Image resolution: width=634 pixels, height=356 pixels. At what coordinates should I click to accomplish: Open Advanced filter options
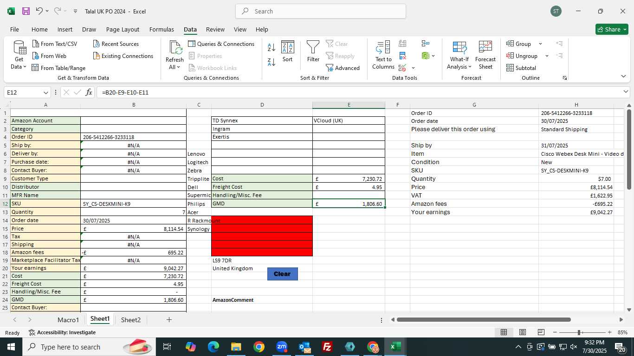343,68
